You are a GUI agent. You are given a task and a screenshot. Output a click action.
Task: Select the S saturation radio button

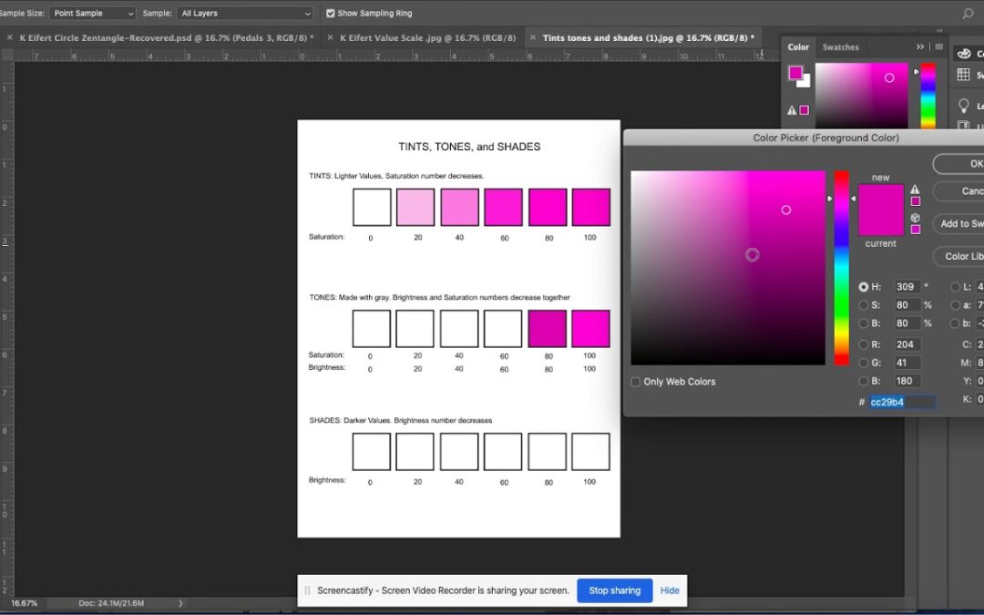tap(864, 305)
